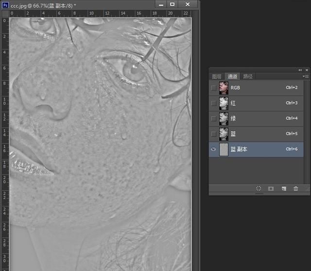Enable visibility for 绿 channel
The height and width of the screenshot is (271, 311).
click(x=214, y=119)
